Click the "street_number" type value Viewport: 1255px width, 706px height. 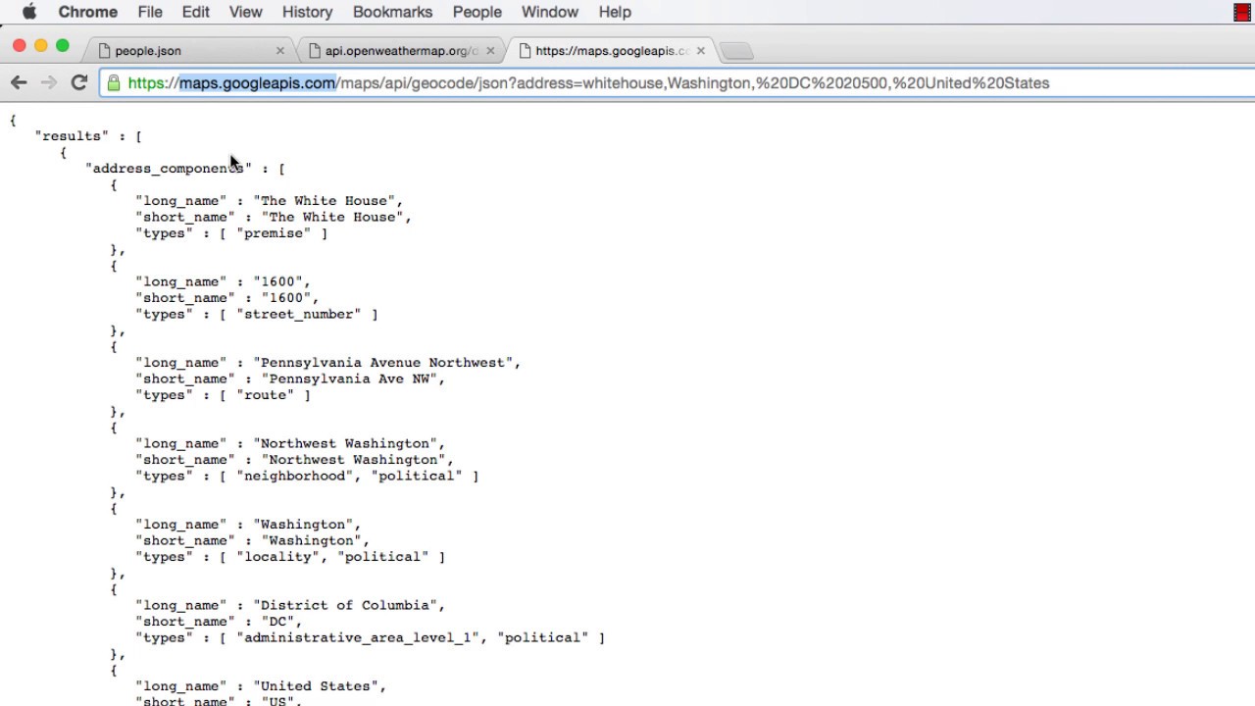pos(299,314)
